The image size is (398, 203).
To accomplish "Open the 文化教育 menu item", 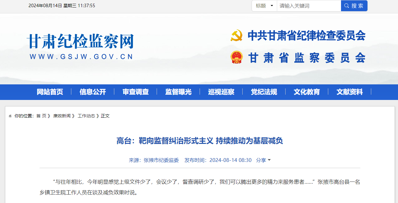I will [x=307, y=92].
